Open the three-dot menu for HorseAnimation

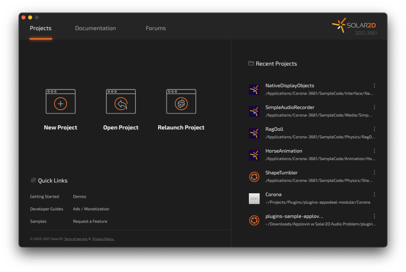coord(374,151)
